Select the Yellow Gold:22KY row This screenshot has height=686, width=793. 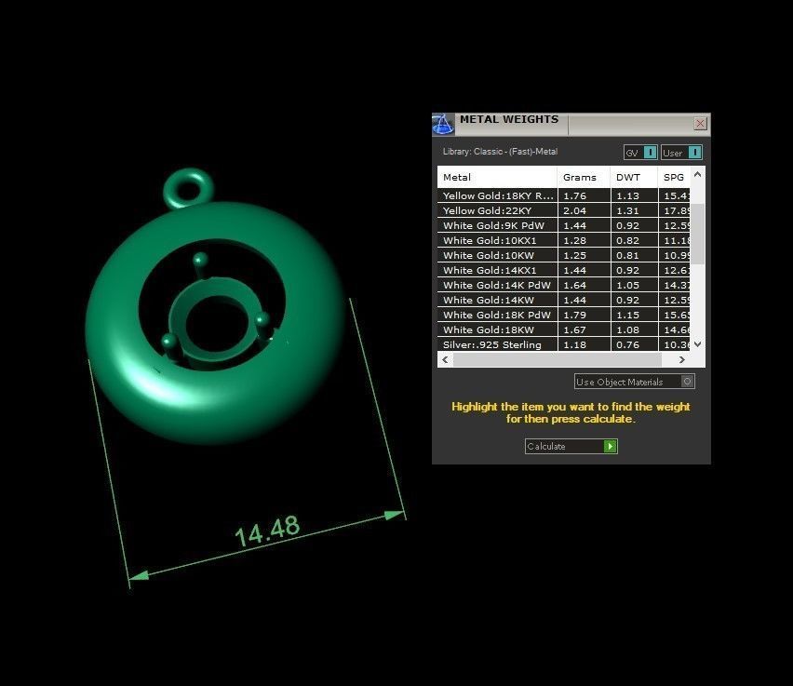click(x=563, y=210)
